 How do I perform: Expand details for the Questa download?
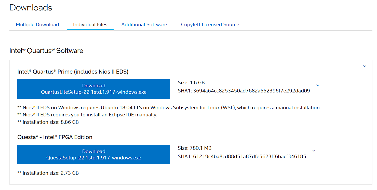[x=314, y=151]
